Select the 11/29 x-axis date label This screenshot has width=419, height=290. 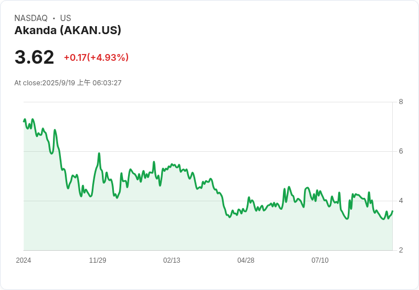tap(97, 260)
